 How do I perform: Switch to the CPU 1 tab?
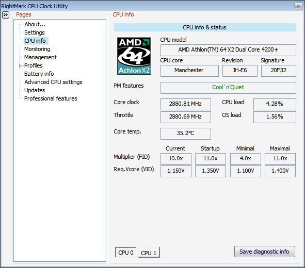(149, 253)
